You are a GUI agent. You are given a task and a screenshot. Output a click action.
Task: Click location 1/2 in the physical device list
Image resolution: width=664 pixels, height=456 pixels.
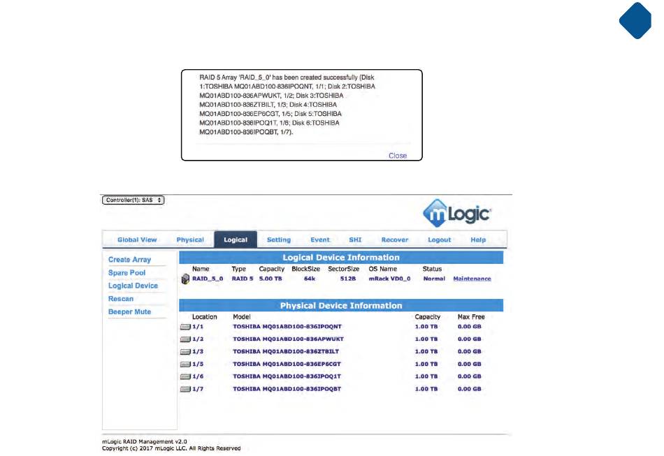click(x=198, y=339)
